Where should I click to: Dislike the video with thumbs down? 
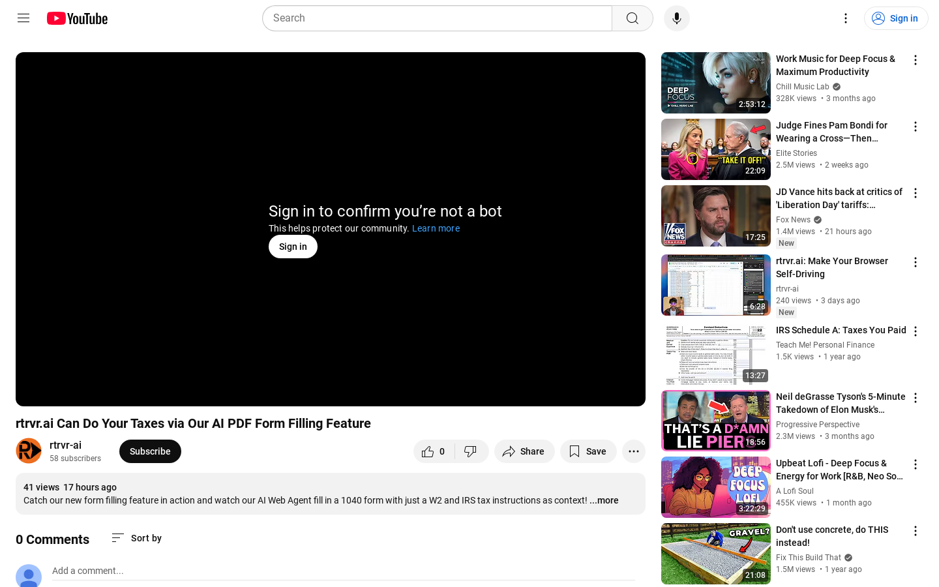pyautogui.click(x=471, y=451)
